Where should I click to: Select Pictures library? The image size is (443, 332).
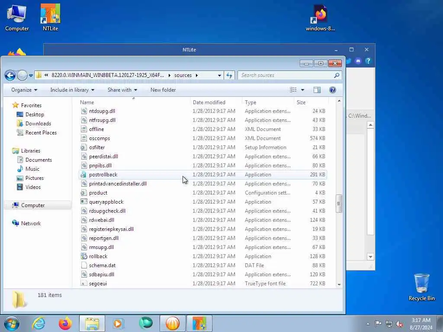click(x=35, y=178)
